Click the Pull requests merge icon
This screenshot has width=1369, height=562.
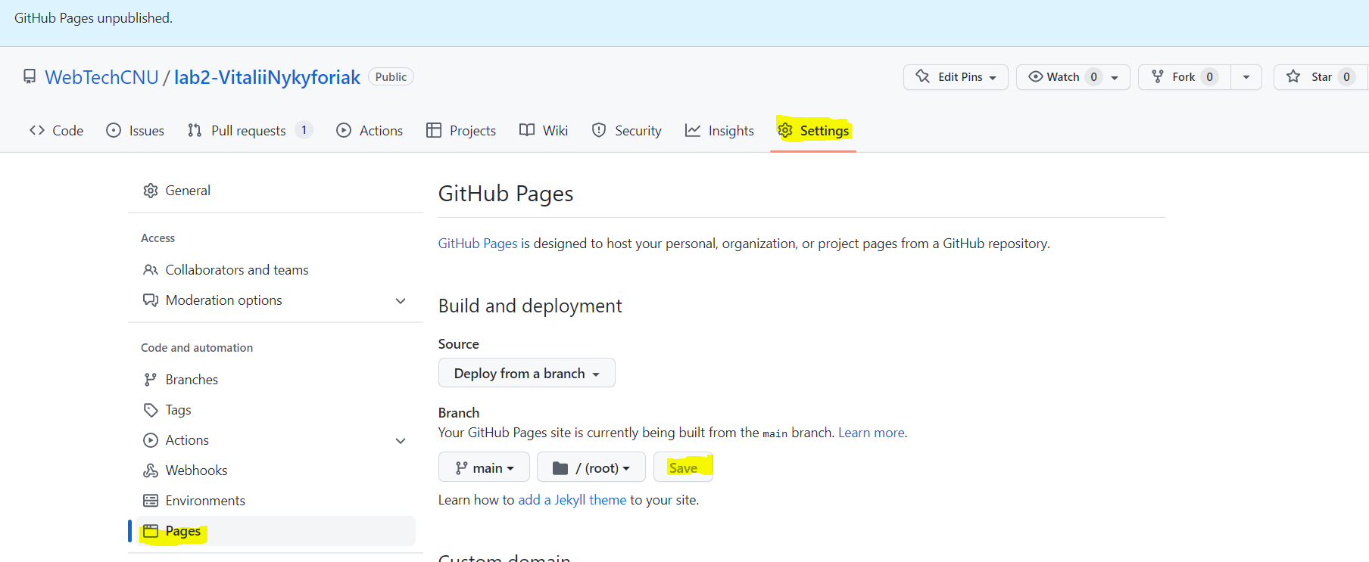tap(195, 130)
